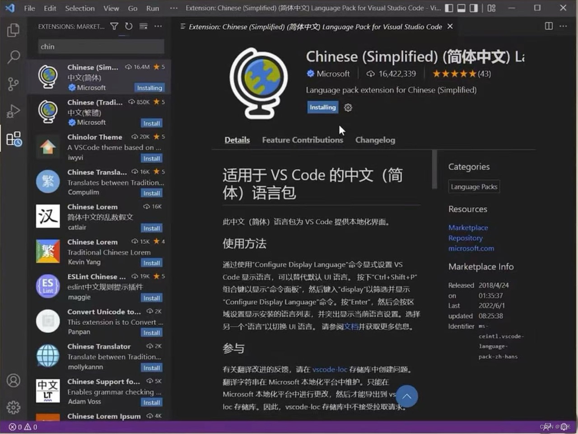The width and height of the screenshot is (578, 434).
Task: Open the Explorer view in activity bar
Action: point(14,30)
